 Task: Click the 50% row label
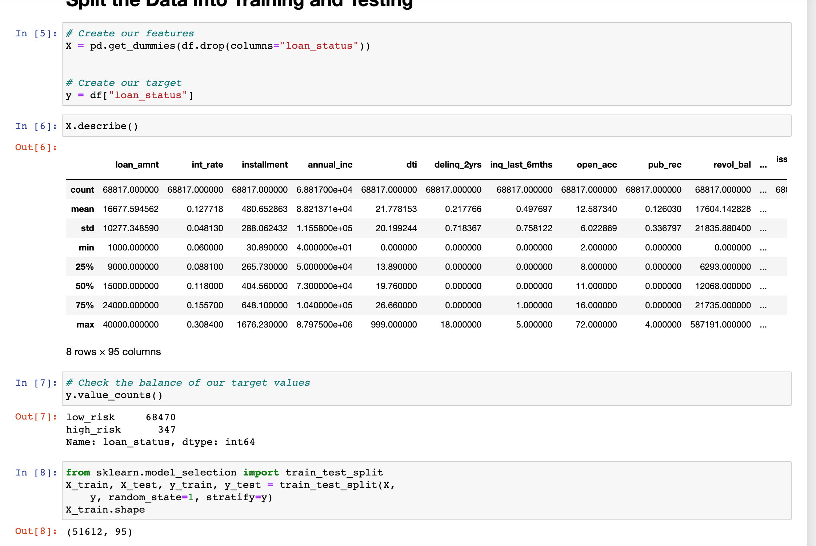[85, 286]
